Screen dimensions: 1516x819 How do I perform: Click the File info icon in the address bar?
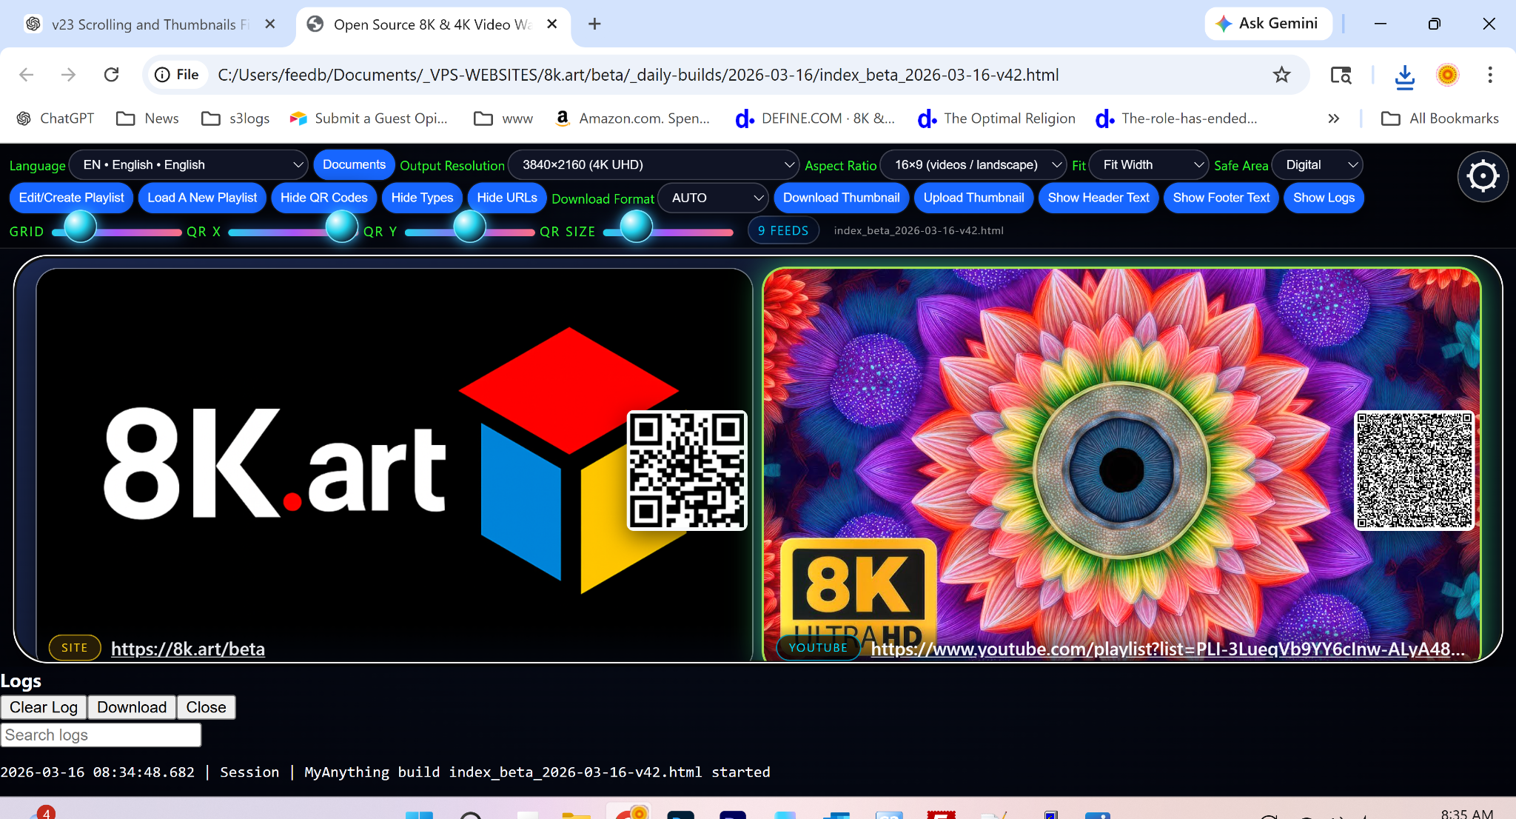[x=176, y=75]
